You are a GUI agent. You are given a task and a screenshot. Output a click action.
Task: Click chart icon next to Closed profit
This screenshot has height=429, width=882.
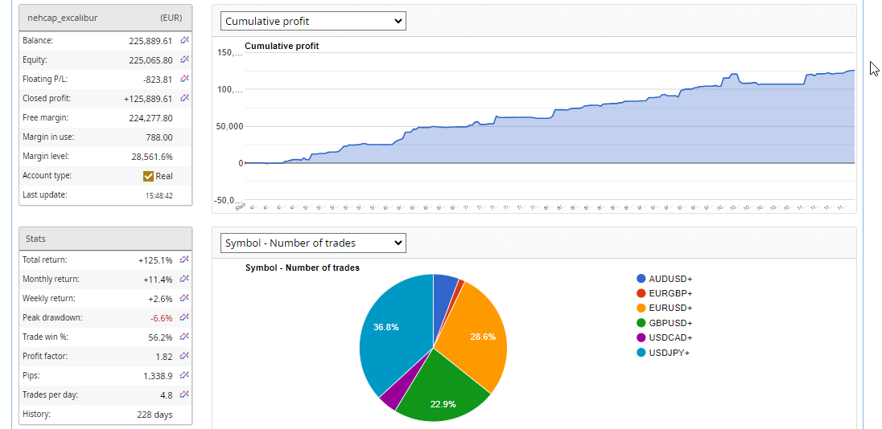click(x=184, y=98)
